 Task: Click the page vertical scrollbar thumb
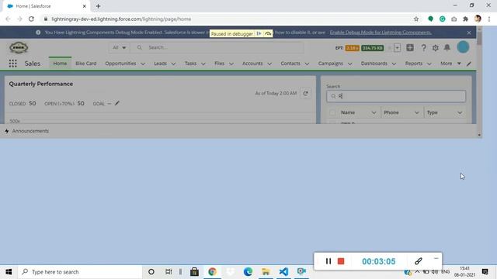click(479, 38)
